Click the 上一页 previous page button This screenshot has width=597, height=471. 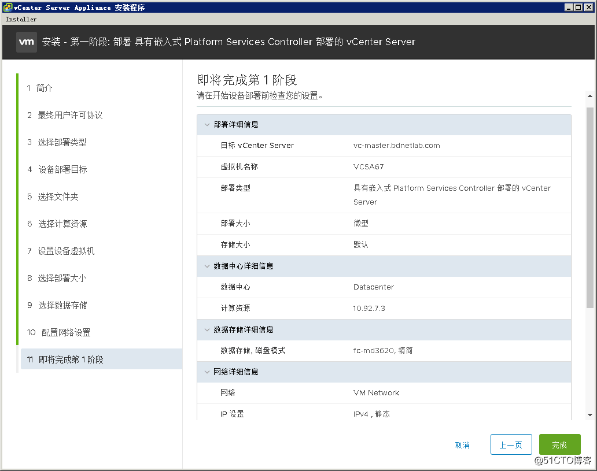click(x=511, y=444)
